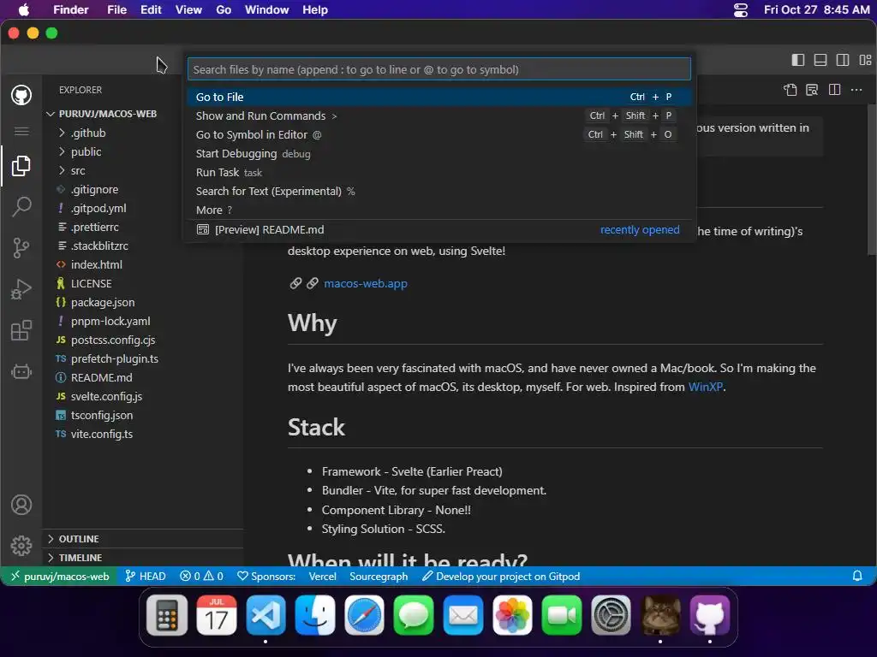877x657 pixels.
Task: Expand the src folder
Action: pyautogui.click(x=143, y=170)
